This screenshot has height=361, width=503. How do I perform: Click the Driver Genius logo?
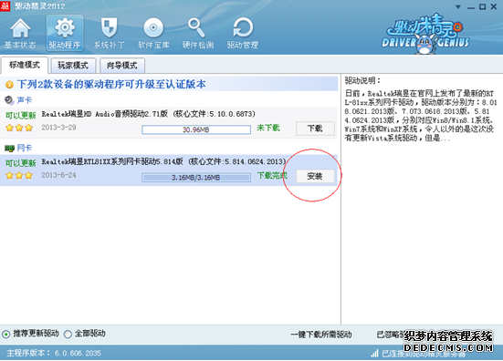point(425,34)
